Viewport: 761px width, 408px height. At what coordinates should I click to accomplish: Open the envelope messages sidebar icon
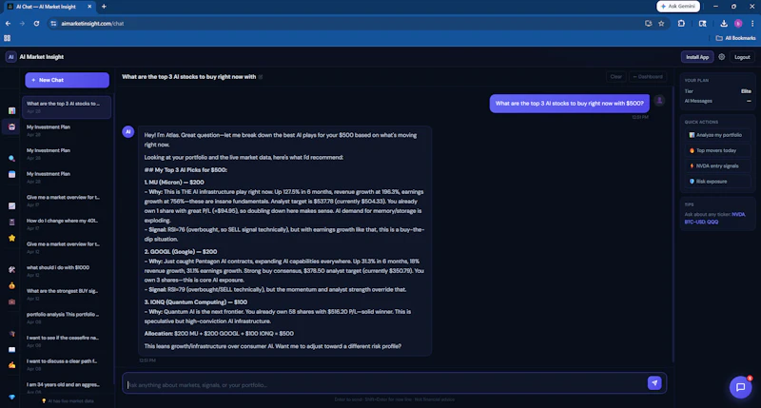(11, 349)
